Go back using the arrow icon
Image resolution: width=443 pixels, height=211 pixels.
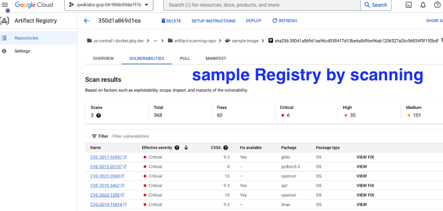tap(86, 21)
